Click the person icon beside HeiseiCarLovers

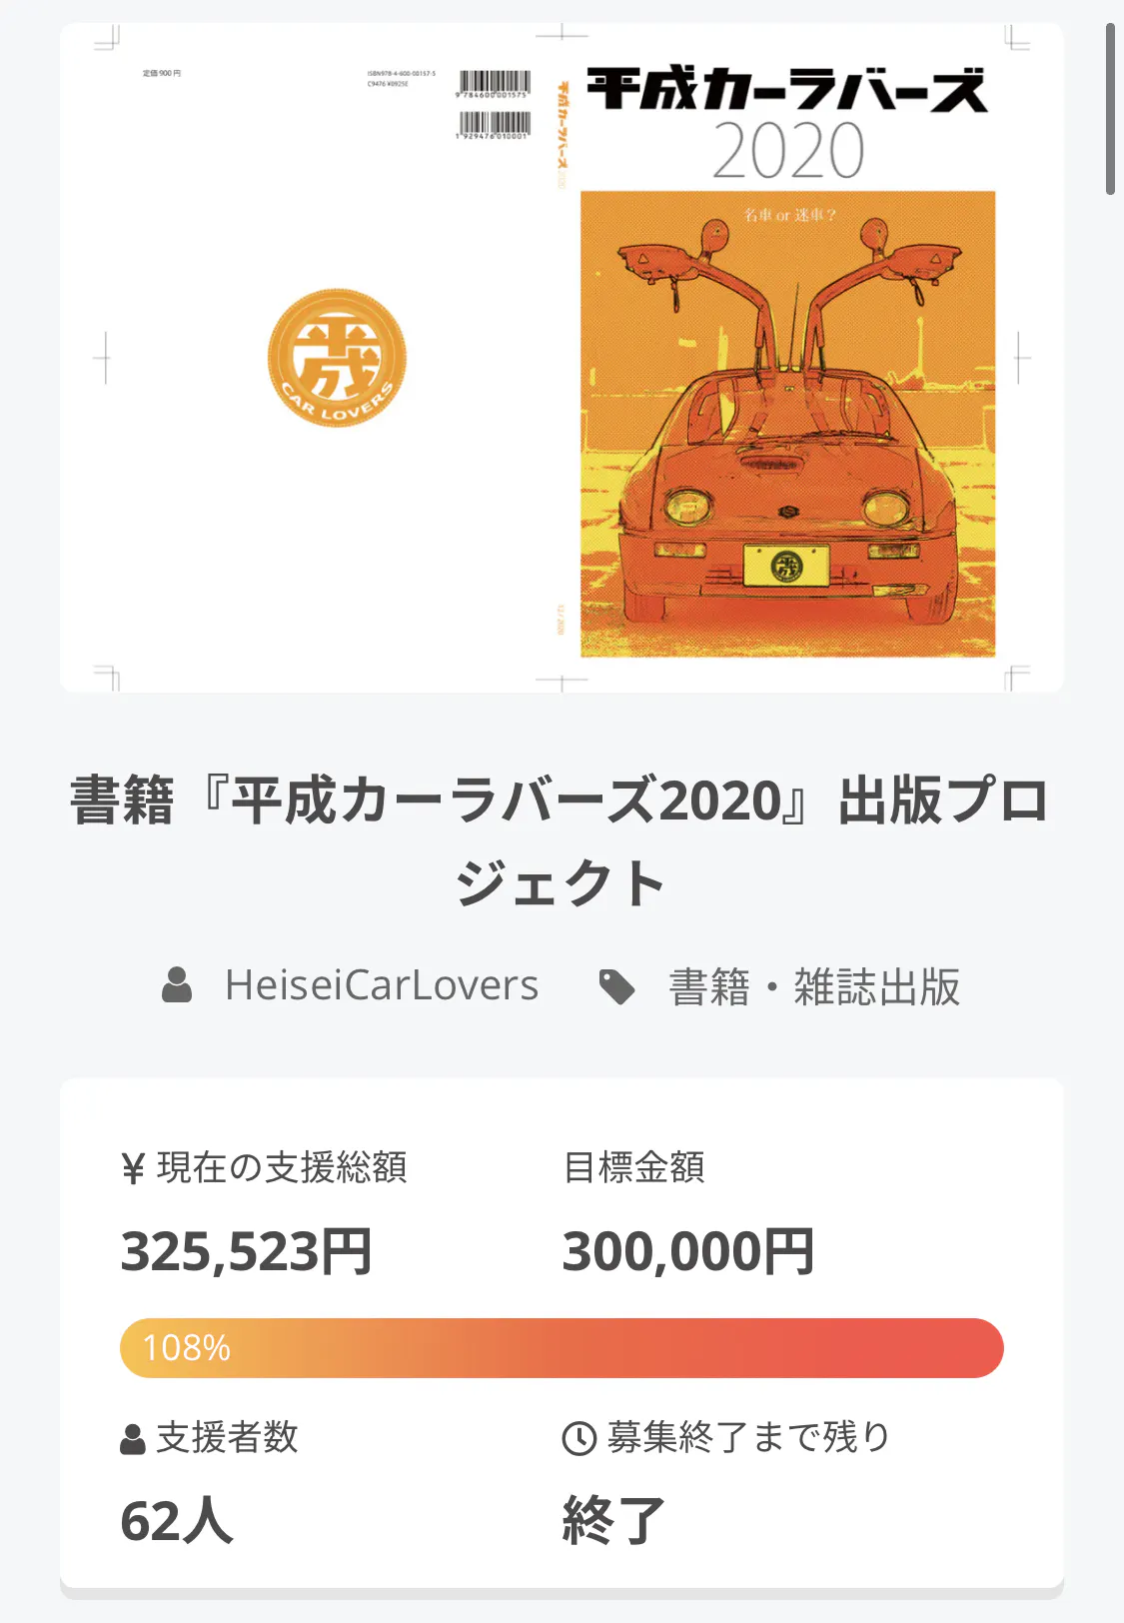click(x=177, y=985)
